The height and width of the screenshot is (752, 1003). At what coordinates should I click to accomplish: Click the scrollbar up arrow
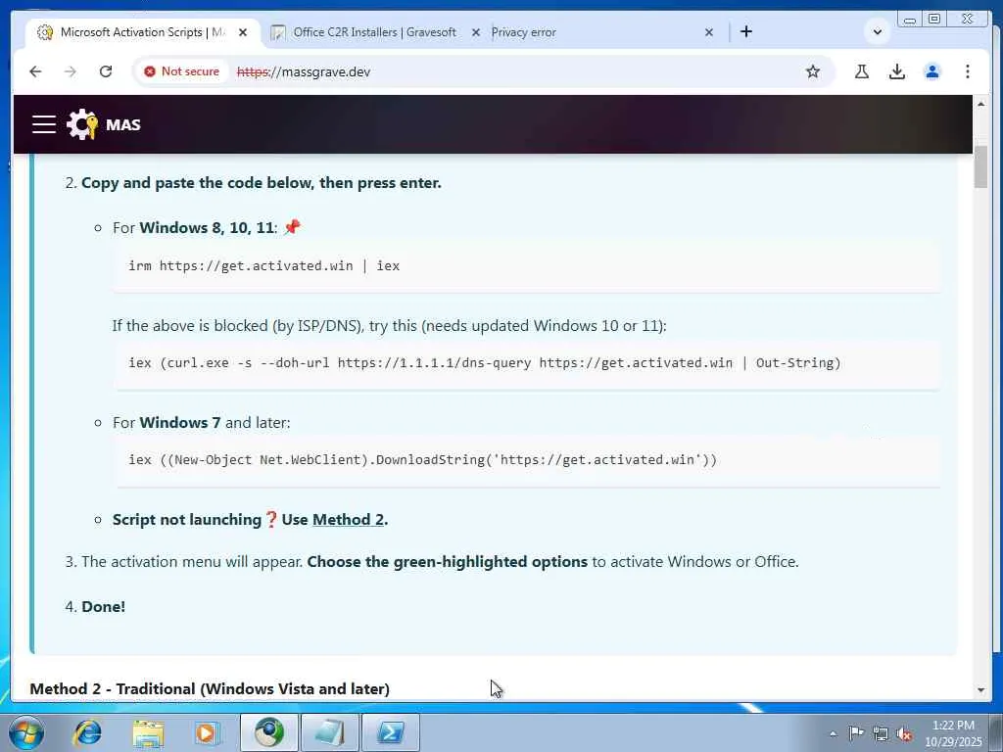pyautogui.click(x=980, y=104)
